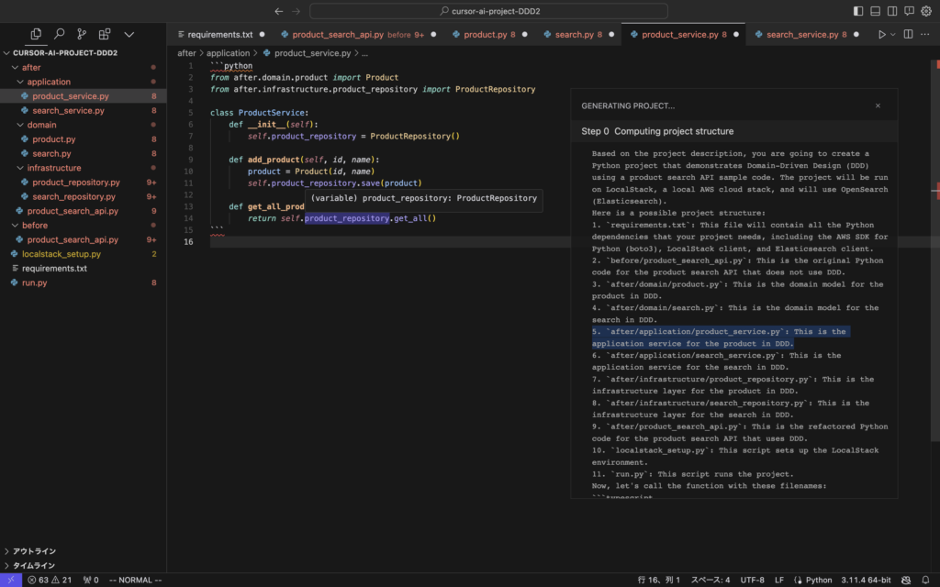
Task: Select the product_service.py tab
Action: pyautogui.click(x=683, y=35)
